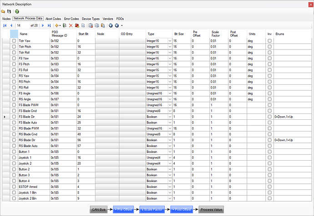Screen dimensions: 314x216
Task: Click the yellow plus add-new icon
Action: (57, 25)
